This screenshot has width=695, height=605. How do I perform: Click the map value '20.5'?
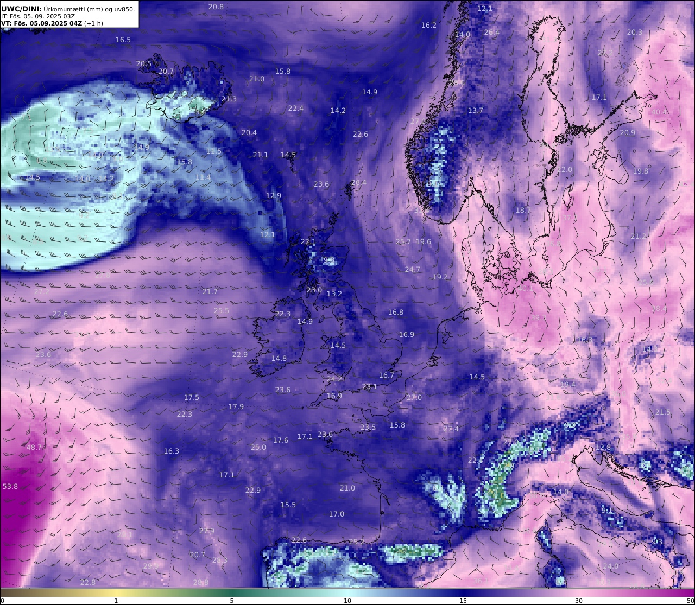pyautogui.click(x=144, y=64)
